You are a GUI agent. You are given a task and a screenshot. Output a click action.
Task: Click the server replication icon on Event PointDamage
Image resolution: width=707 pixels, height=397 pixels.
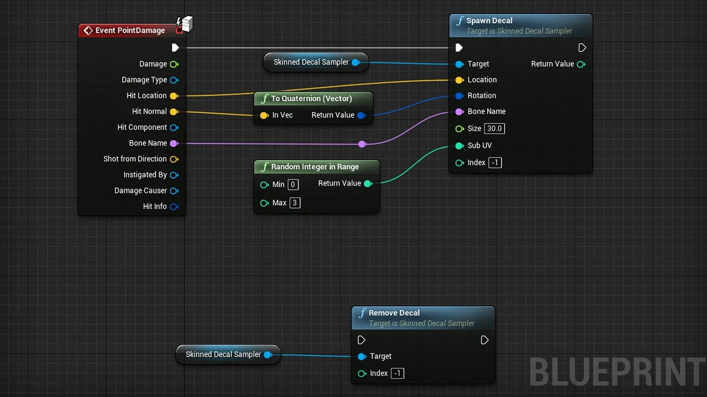[185, 24]
